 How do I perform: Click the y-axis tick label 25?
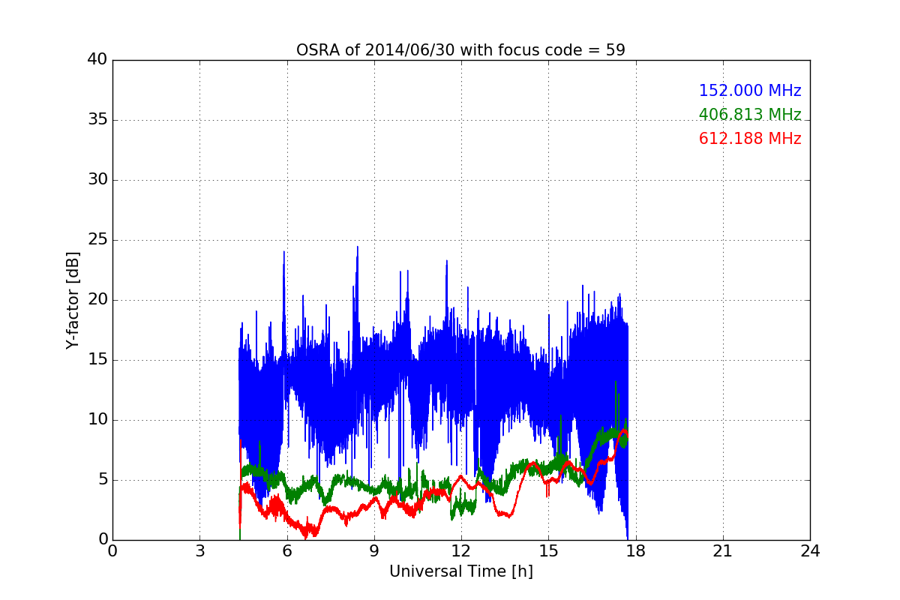tap(97, 240)
